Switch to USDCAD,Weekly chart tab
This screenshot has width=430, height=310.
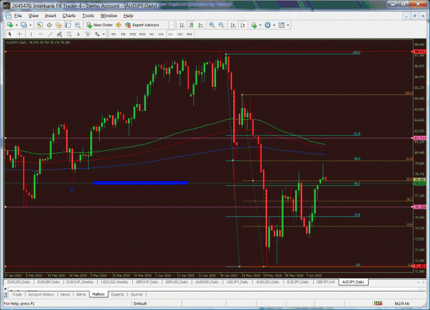[114, 282]
